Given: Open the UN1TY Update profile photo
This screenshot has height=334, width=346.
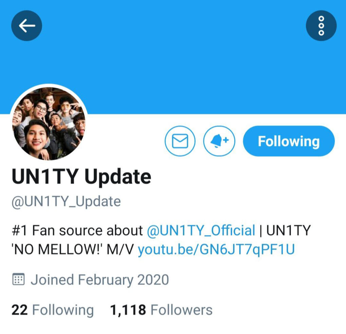Looking at the screenshot, I should pyautogui.click(x=49, y=123).
